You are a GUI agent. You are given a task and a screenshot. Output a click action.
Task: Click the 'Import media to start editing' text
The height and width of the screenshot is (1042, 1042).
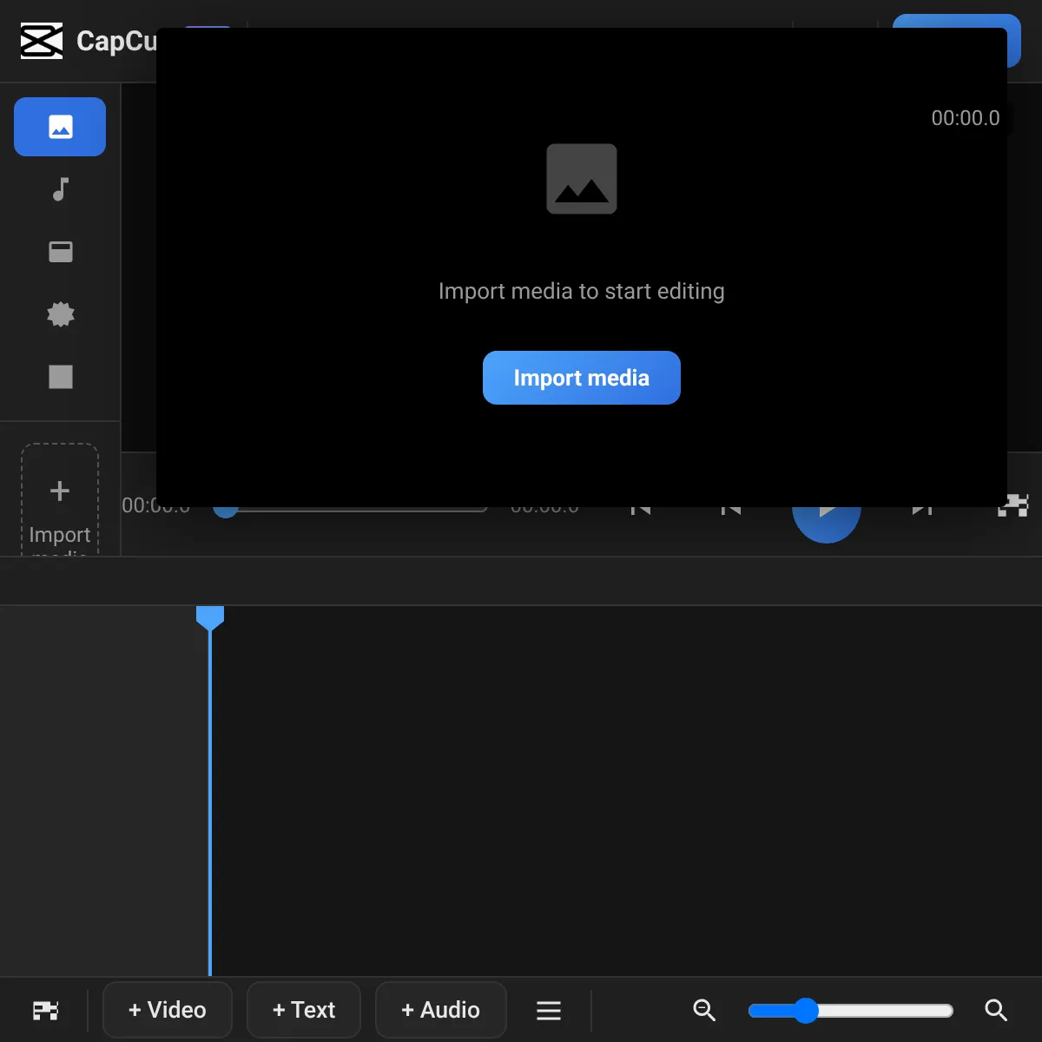[582, 291]
